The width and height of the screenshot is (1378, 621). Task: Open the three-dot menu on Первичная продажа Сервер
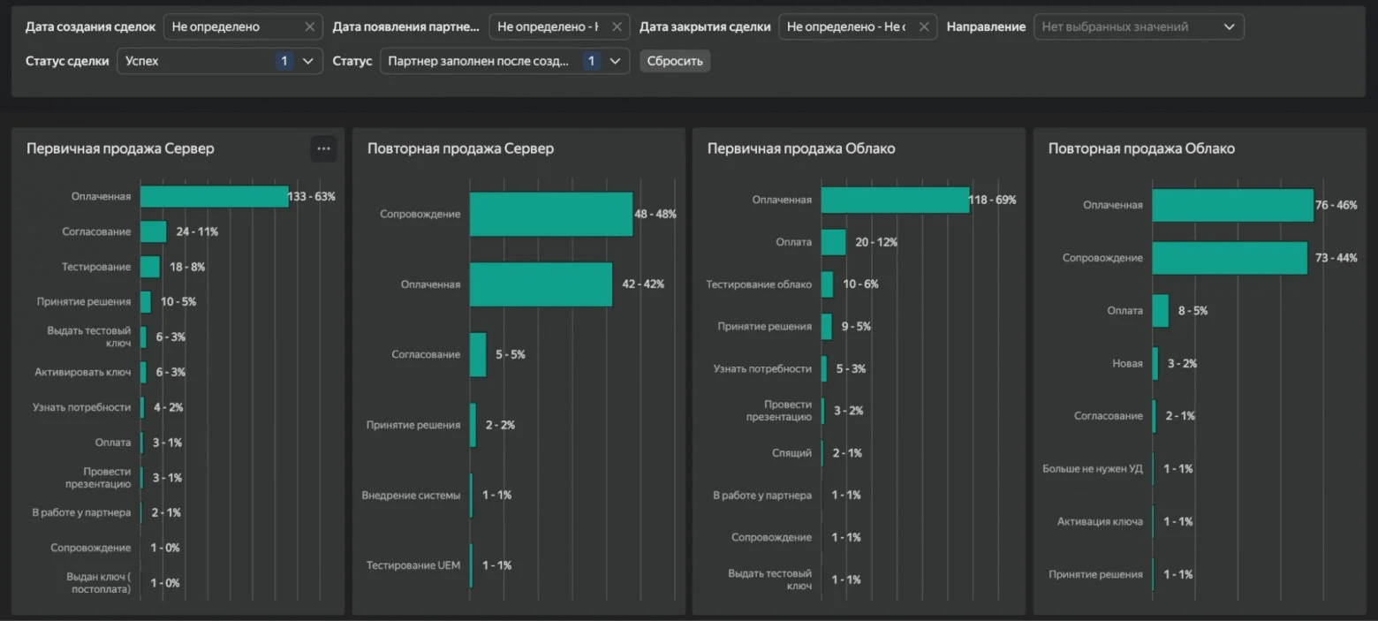(323, 148)
